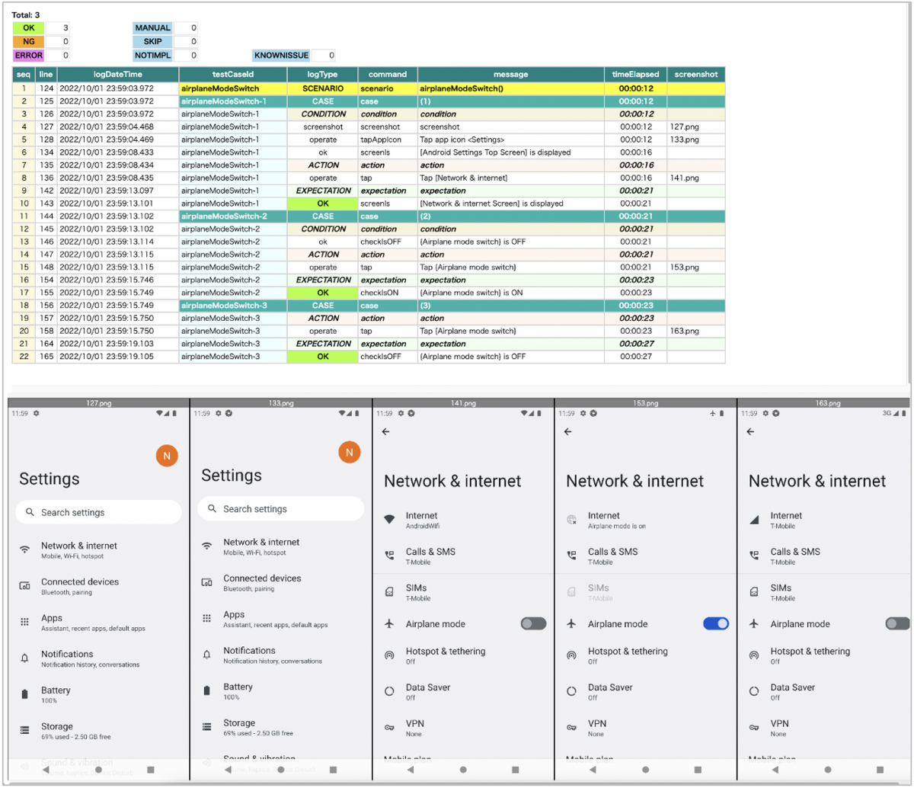Viewport: 914px width, 788px height.
Task: Tap the Android recents square in 163.png
Action: click(x=880, y=770)
